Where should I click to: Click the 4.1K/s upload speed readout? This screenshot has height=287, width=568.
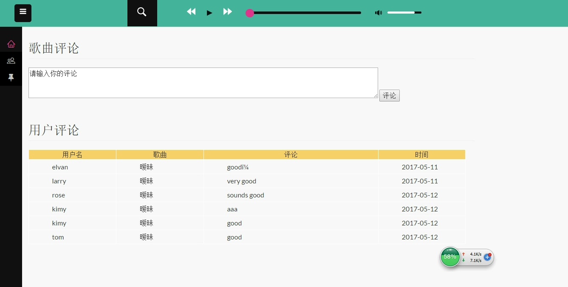pyautogui.click(x=476, y=254)
